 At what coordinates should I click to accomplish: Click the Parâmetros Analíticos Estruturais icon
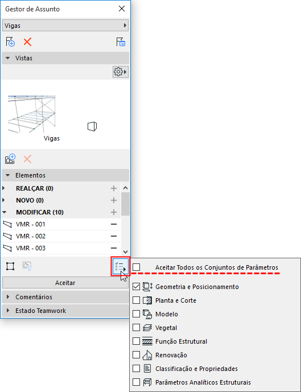point(147,382)
